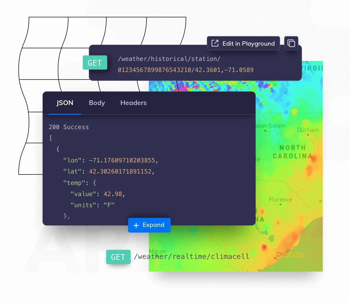Open the Headers tab

coord(134,103)
